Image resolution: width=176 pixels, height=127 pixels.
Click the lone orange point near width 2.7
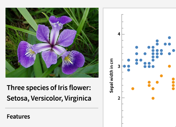[x=161, y=76]
